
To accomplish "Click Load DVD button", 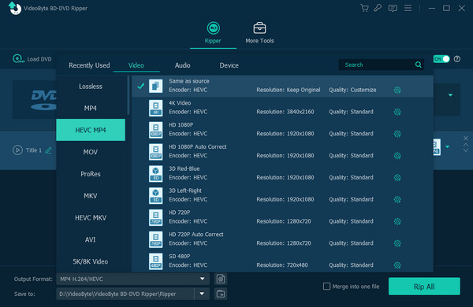I will point(32,59).
